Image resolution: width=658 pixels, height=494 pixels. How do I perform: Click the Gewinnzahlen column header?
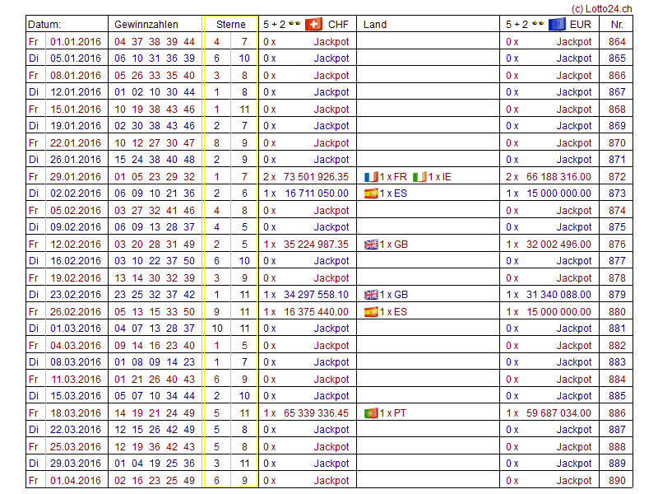tap(146, 25)
